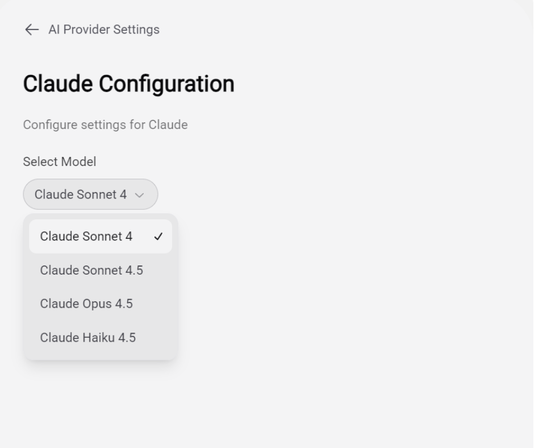Change the model to Sonnet 4.5
Viewport: 534px width, 448px height.
[91, 270]
